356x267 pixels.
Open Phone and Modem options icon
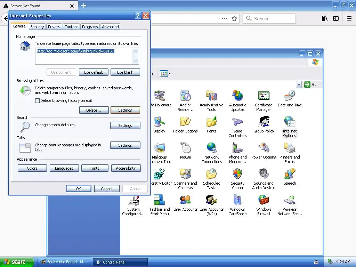(x=237, y=153)
